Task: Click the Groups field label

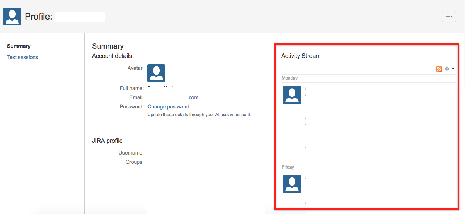Action: pos(135,162)
